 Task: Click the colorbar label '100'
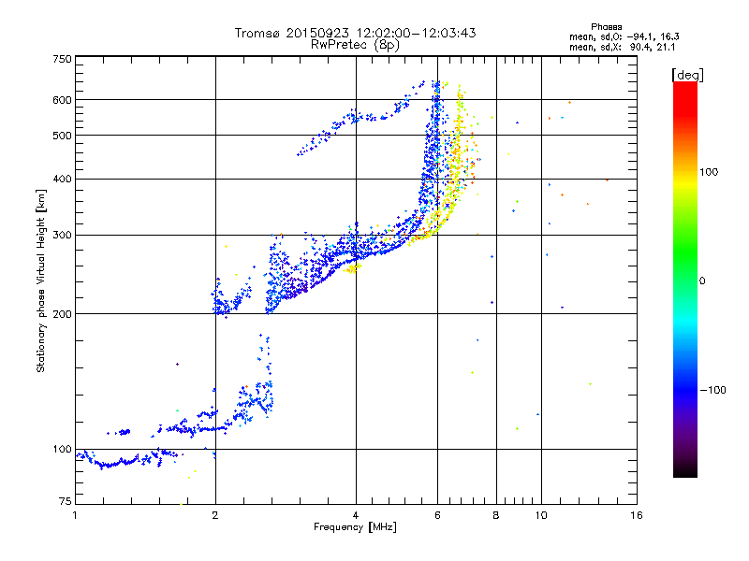click(x=709, y=172)
